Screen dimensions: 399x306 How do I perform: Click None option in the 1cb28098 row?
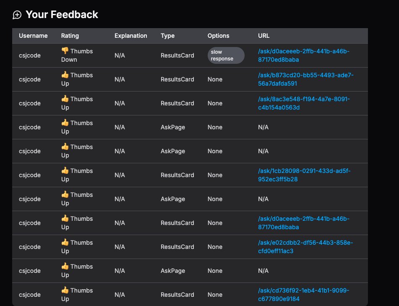[215, 175]
